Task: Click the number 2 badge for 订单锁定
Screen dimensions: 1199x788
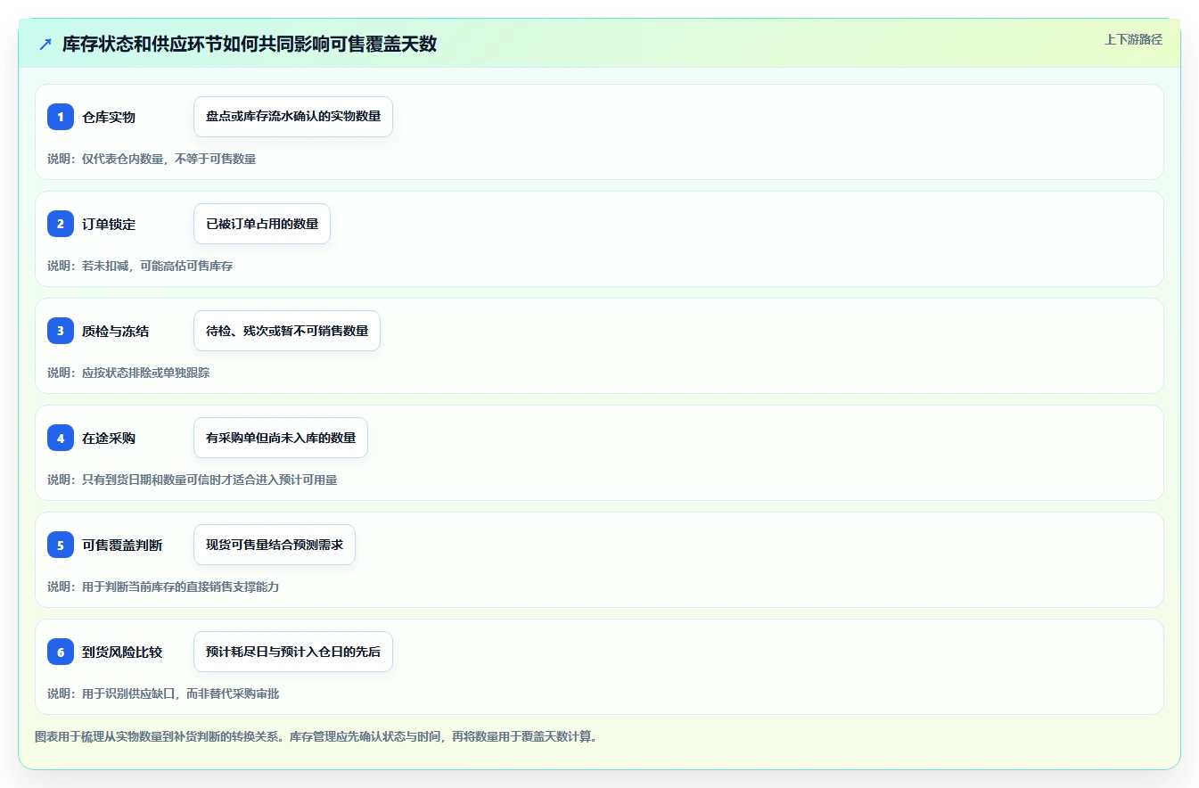Action: 61,224
